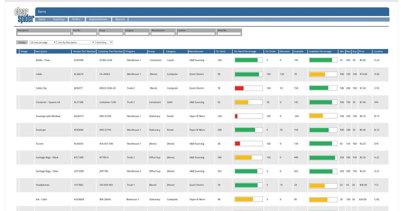Click the Display button
This screenshot has width=402, height=211.
21,42
